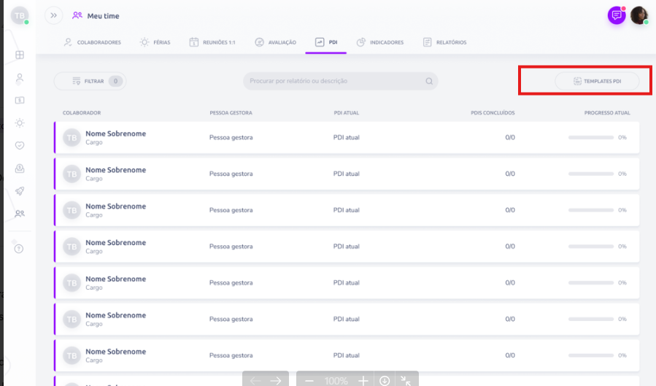
Task: Go to the Férias tab
Action: coord(155,42)
